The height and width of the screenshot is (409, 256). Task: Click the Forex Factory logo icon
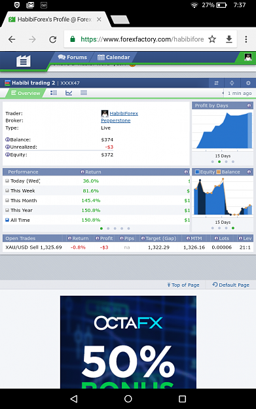tap(24, 61)
